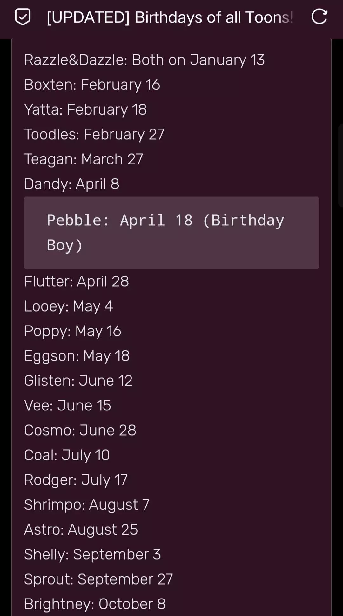The height and width of the screenshot is (616, 343).
Task: Select the Looey May 4 entry
Action: pyautogui.click(x=69, y=306)
